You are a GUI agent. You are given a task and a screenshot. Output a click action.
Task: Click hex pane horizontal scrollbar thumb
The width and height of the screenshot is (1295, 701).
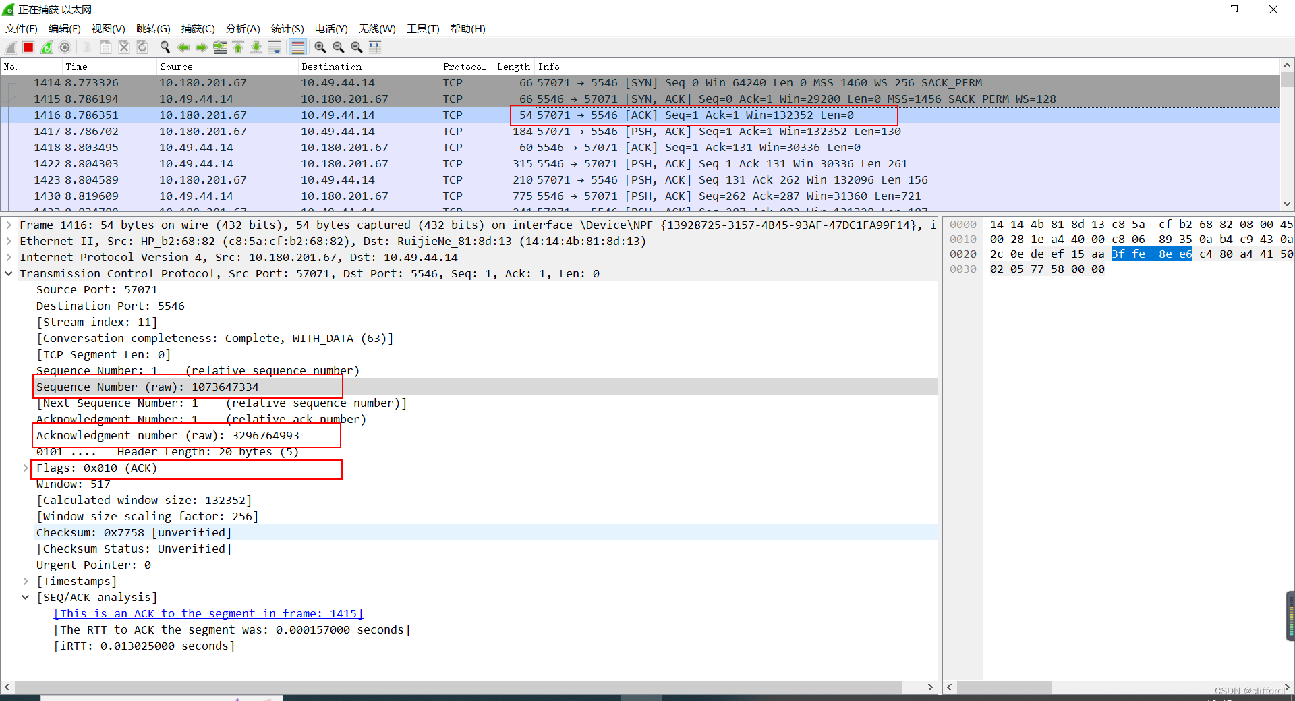(1004, 687)
